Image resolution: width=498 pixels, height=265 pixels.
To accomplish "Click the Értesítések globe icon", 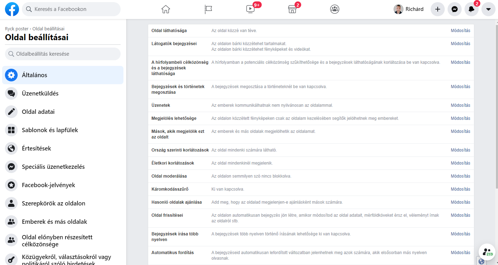I will [x=11, y=148].
